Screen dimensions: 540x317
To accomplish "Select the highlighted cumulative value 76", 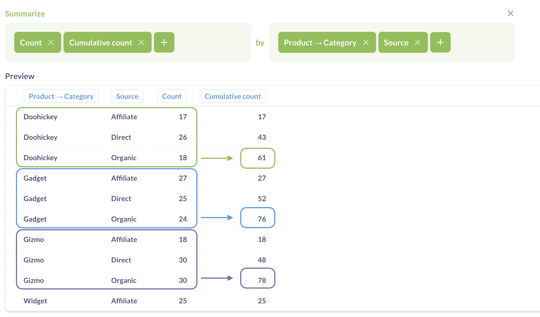I will [262, 219].
